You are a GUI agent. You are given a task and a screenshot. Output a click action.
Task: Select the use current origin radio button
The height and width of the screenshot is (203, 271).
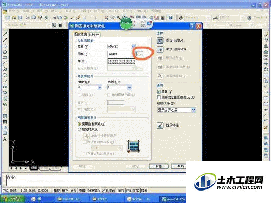79,124
